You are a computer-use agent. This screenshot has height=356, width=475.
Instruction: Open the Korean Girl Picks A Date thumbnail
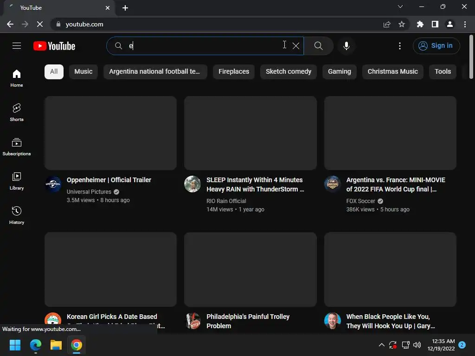(110, 269)
